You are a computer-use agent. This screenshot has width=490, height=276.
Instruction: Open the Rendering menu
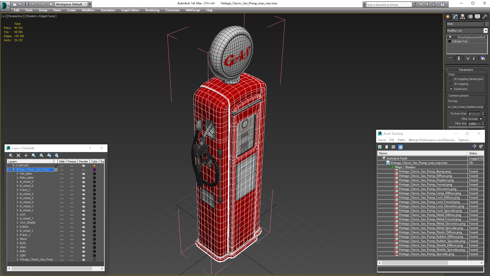152,10
